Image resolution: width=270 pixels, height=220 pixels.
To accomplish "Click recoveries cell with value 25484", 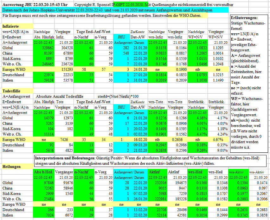I will [x=44, y=199].
